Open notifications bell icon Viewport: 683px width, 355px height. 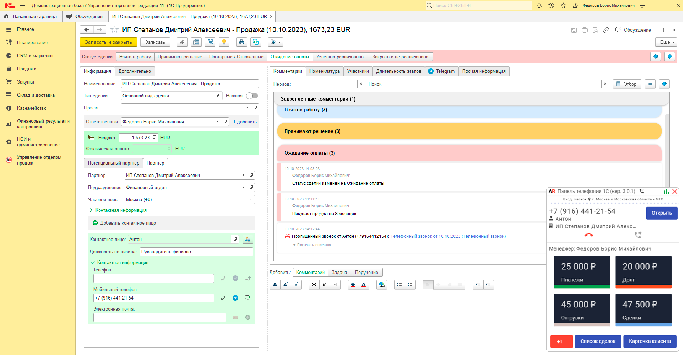point(539,5)
